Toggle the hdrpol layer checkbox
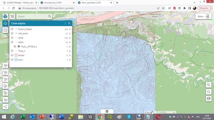This screenshot has height=120, width=214. click(x=12, y=55)
